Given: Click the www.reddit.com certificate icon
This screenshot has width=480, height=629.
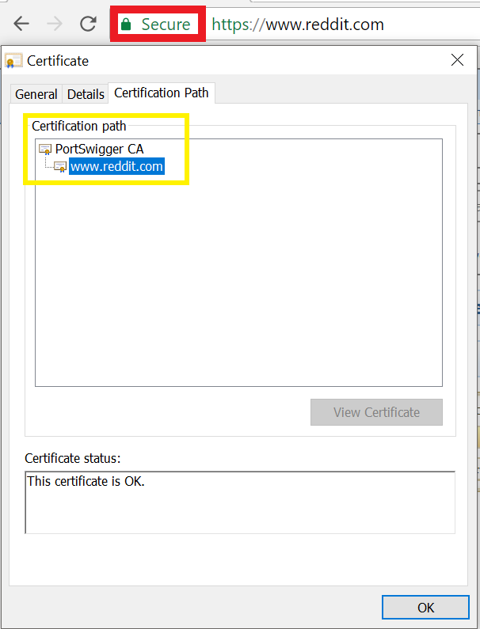Looking at the screenshot, I should (x=60, y=166).
